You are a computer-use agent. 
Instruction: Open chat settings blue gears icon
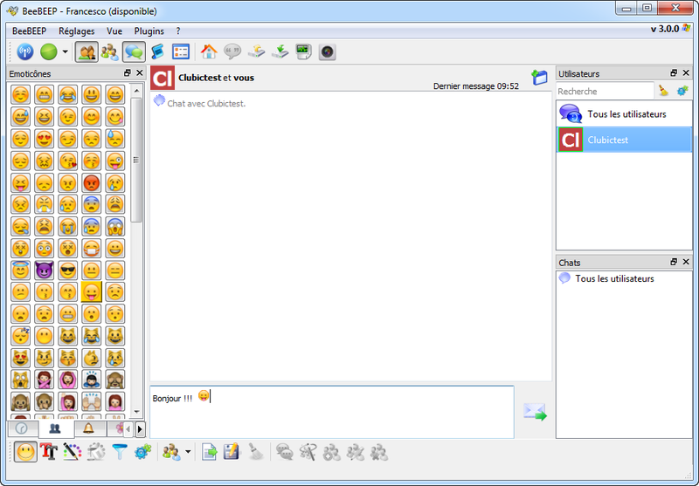pyautogui.click(x=142, y=452)
